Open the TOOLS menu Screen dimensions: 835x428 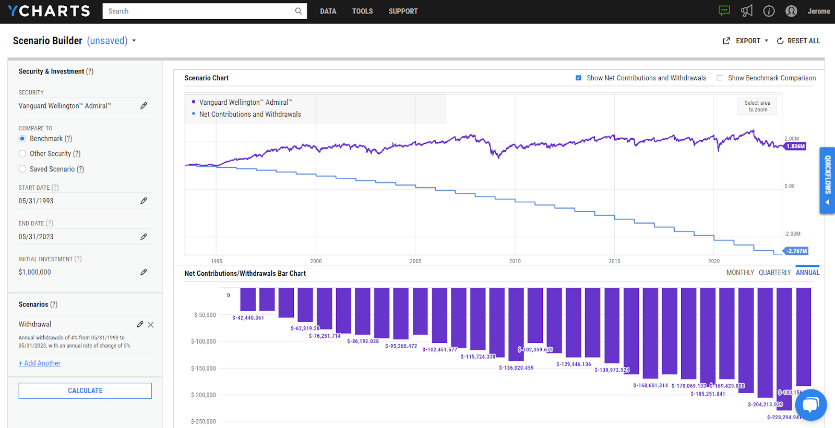(362, 11)
